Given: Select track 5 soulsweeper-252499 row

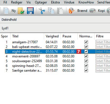Looking at the screenshot, I should tap(55, 61).
